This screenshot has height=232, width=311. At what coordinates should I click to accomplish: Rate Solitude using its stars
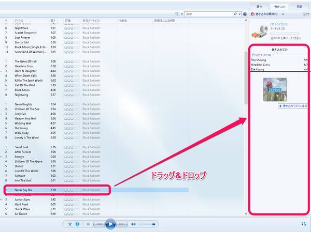pos(72,176)
